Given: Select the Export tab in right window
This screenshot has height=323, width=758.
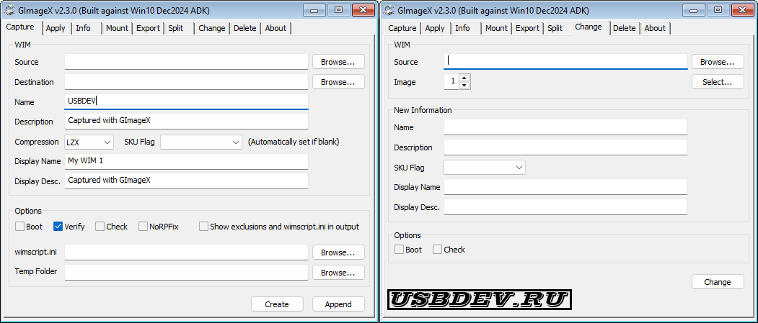Looking at the screenshot, I should tap(527, 29).
